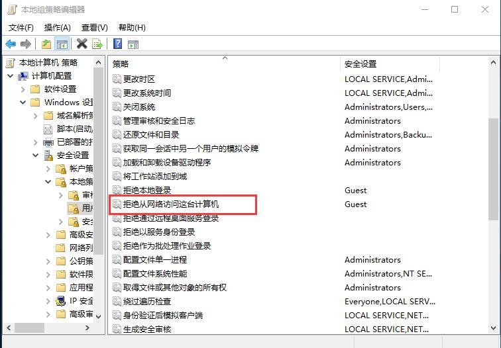Click Everyone,LOCAL SERV... security setting cell
Viewport: 501px width, 348px height.
click(x=390, y=302)
